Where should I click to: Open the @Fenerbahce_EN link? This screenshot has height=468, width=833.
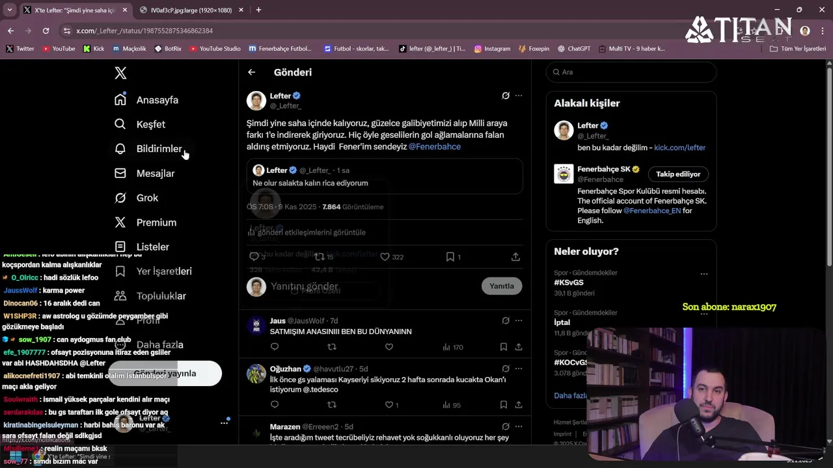click(651, 211)
